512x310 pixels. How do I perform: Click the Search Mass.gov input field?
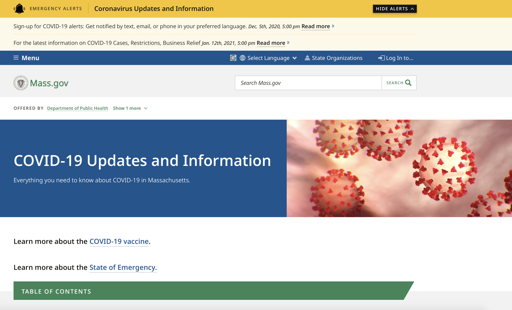click(308, 83)
